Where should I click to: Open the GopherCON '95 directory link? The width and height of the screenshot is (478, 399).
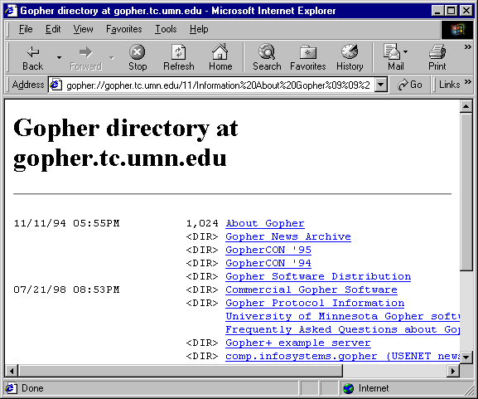pos(268,250)
